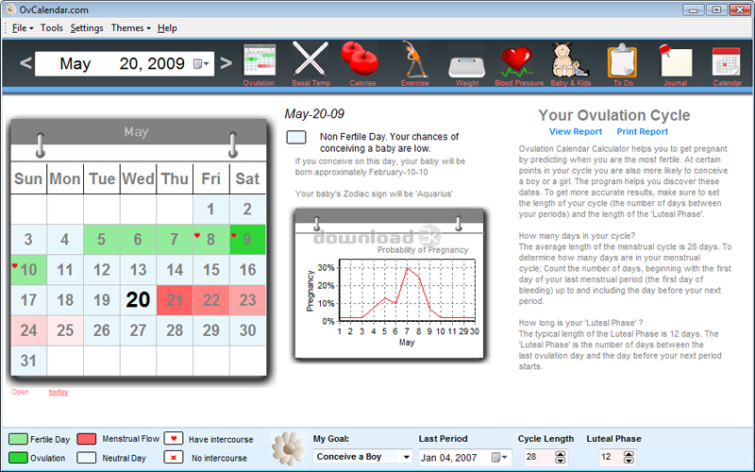This screenshot has width=755, height=472.
Task: Select May 22 menstrual day
Action: pyautogui.click(x=210, y=300)
